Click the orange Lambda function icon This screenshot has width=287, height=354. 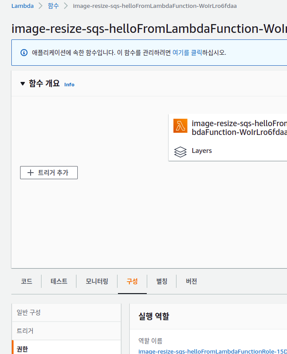coord(180,126)
